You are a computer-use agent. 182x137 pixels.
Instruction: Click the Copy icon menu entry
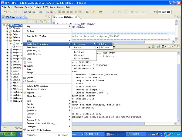[29, 59]
